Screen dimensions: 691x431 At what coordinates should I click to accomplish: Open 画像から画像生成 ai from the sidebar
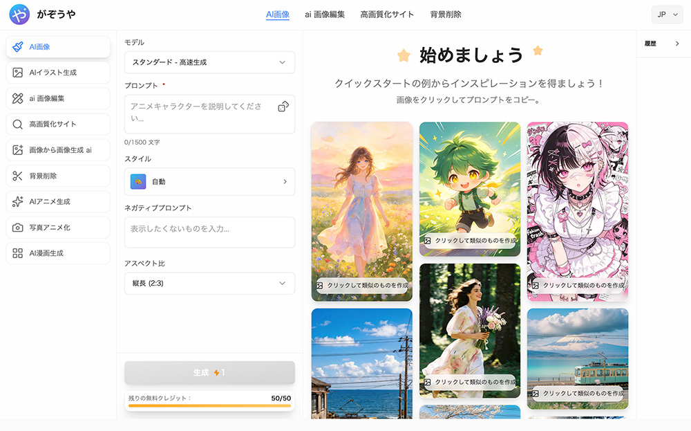(58, 150)
